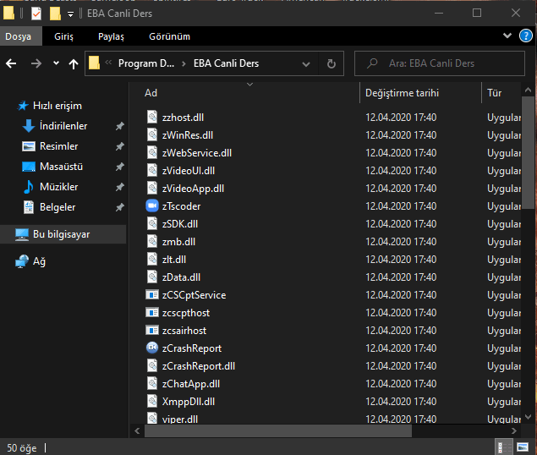Go back with the left arrow
Screen dimensions: 537x455
click(x=11, y=63)
